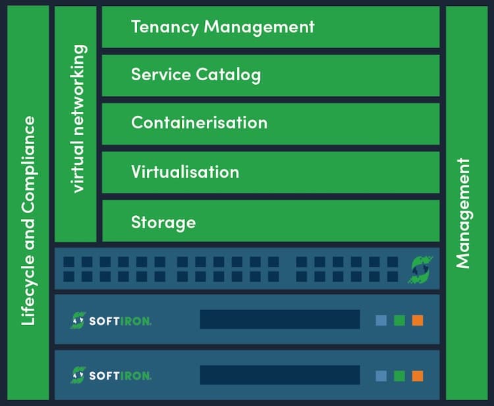494x406 pixels.
Task: Select the vertical Management bar
Action: pos(464,203)
